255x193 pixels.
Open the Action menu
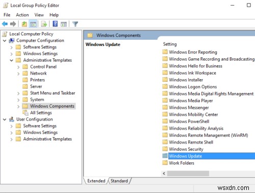click(22, 15)
